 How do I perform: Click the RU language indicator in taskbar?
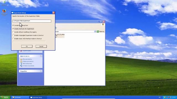pos(160,97)
